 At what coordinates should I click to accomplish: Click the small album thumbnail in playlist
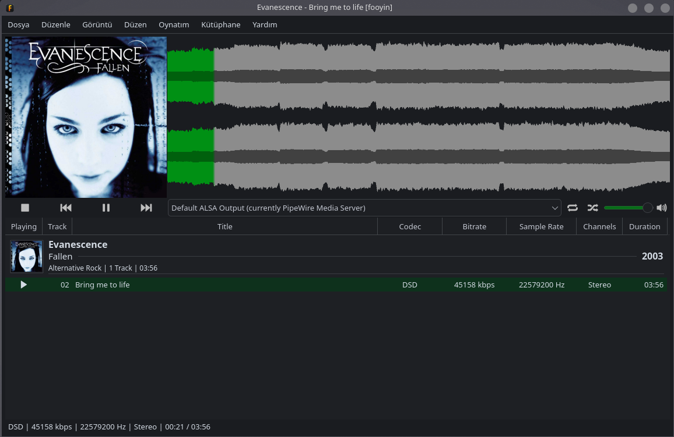coord(27,257)
